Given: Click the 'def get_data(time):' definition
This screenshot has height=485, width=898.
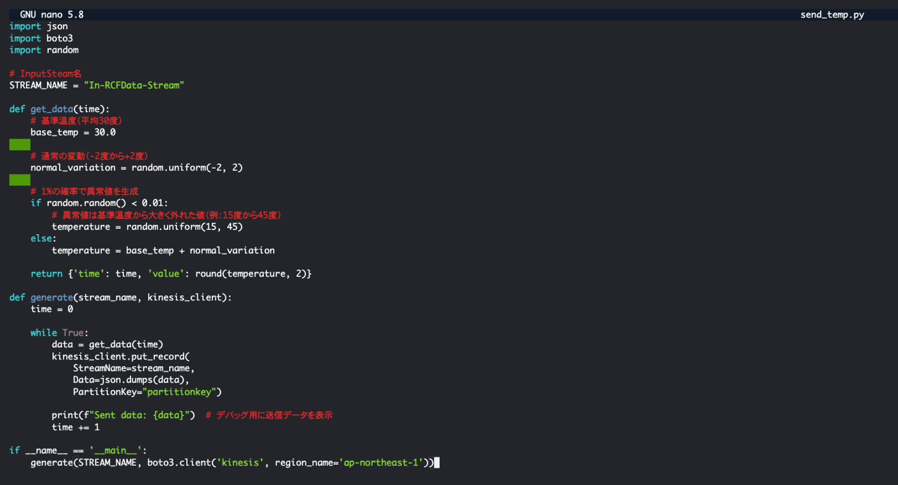Looking at the screenshot, I should click(59, 109).
